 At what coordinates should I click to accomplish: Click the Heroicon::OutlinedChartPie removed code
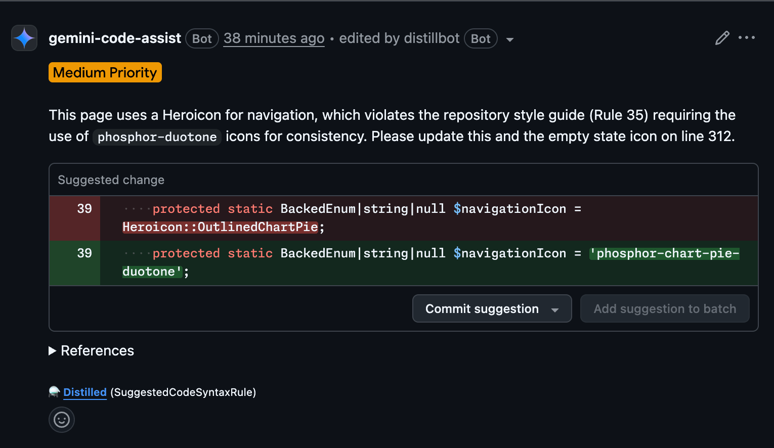pos(220,227)
